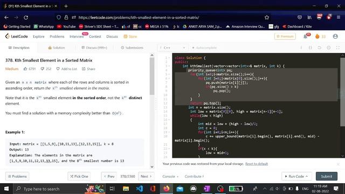The width and height of the screenshot is (345, 194).
Task: Switch to the Description tab
Action: [x=19, y=48]
